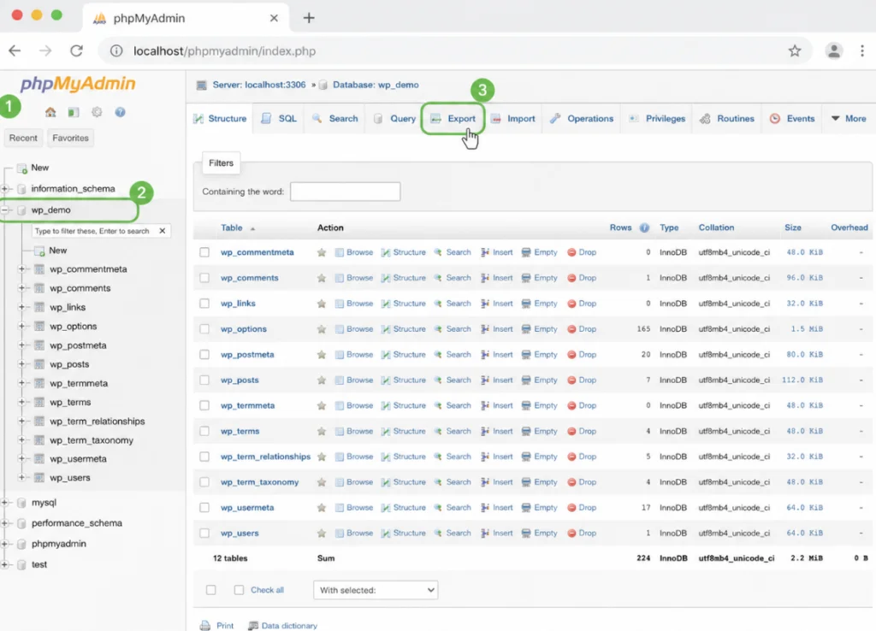The height and width of the screenshot is (631, 876).
Task: Switch to the SQL tab
Action: click(279, 118)
